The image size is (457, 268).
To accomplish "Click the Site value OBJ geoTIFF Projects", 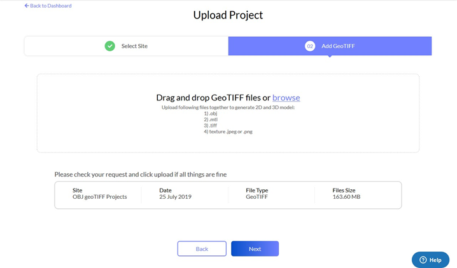I will coord(100,197).
